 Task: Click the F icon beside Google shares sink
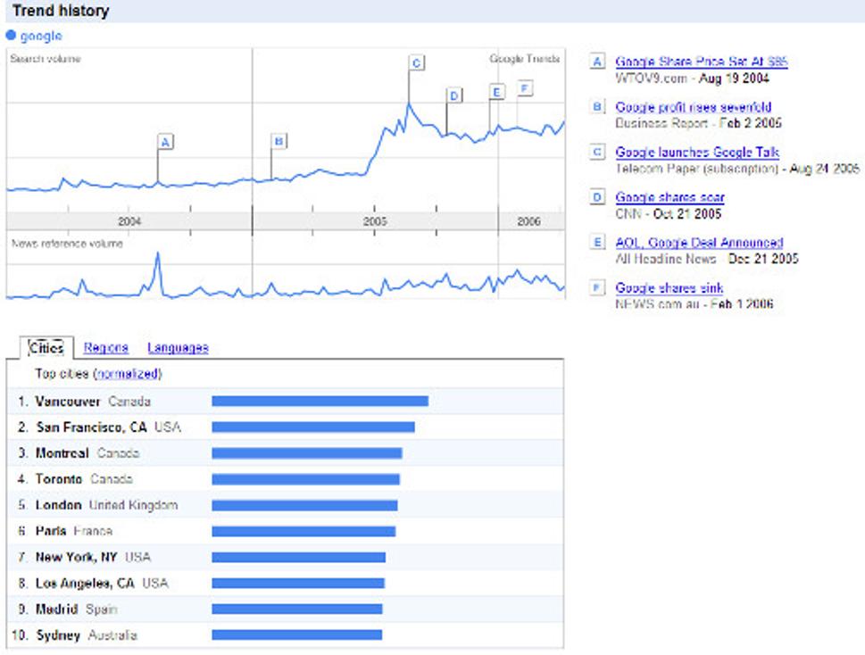597,287
